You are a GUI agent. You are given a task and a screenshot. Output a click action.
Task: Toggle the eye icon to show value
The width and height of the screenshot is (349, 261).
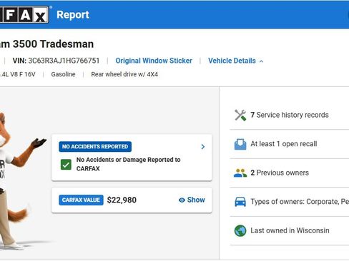point(182,200)
